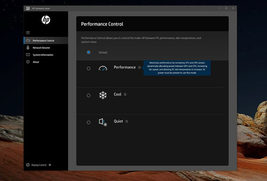Screen dimensions: 267x181
Task: Click the Quiet speaker icon
Action: [103, 122]
